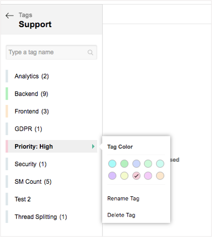Screen dimensions: 212x237
Task: Select the cyan tag color swatch
Action: coord(112,164)
